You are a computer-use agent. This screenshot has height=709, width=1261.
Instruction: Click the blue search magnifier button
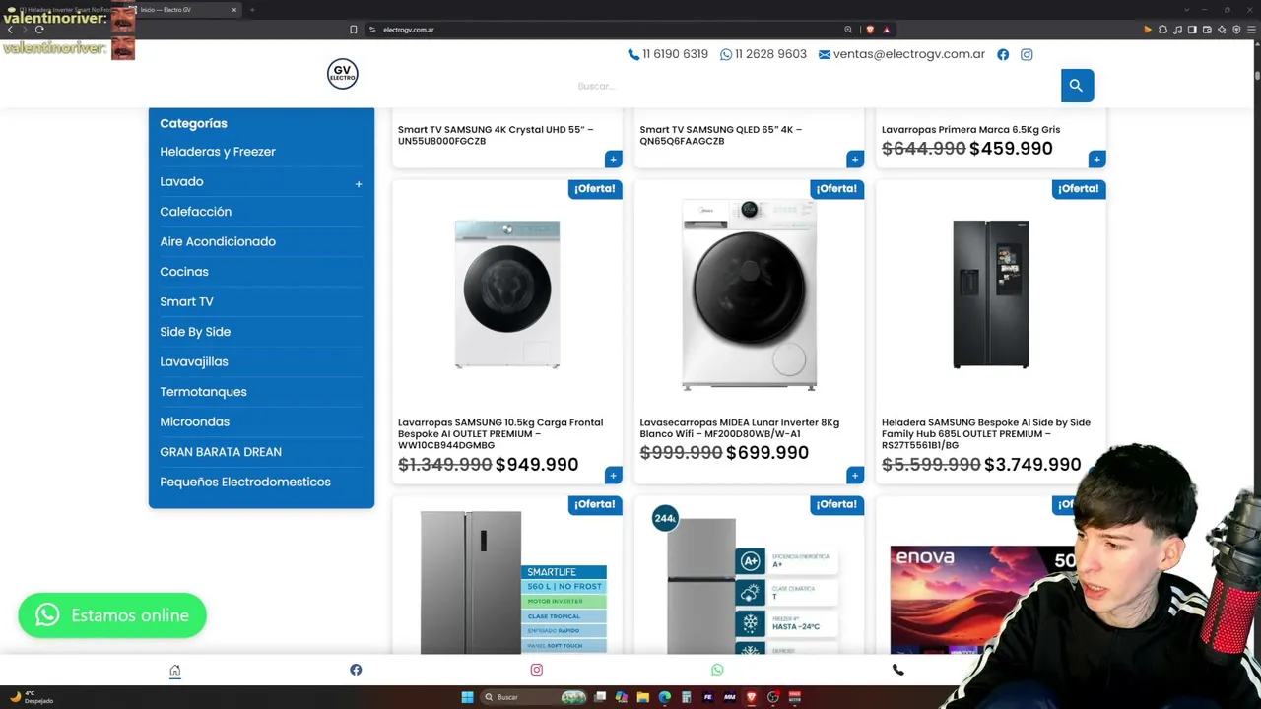(x=1077, y=86)
